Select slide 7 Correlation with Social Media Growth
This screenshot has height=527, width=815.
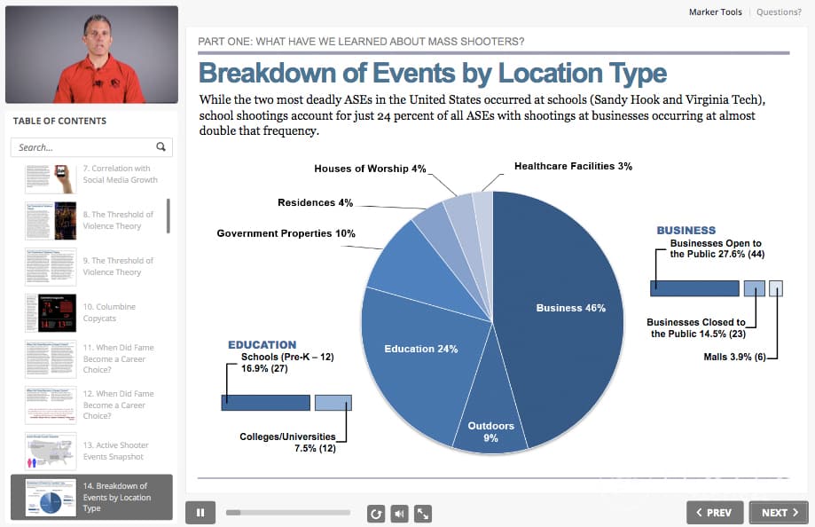point(91,177)
